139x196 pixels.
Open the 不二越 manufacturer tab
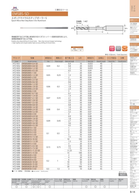[134, 105]
